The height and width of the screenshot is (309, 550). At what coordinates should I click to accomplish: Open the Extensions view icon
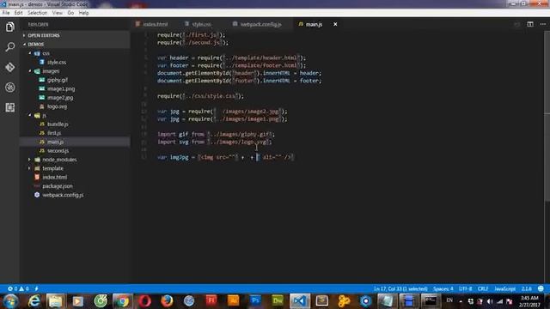9,107
